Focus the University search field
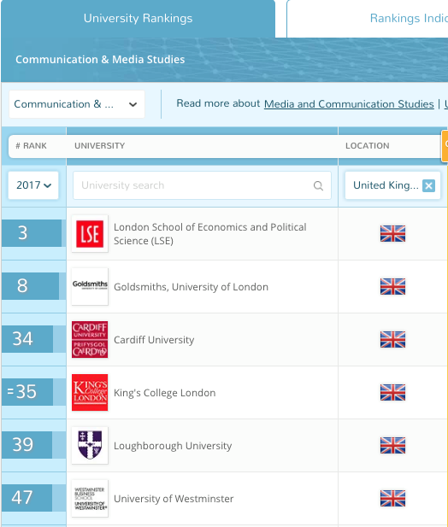The image size is (448, 527). (x=202, y=185)
